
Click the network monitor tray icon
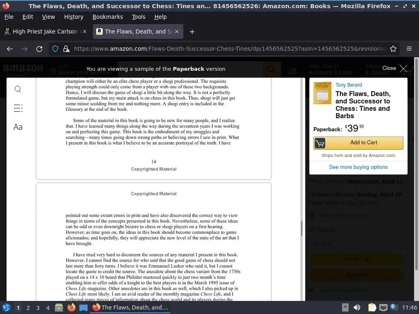pyautogui.click(x=383, y=307)
